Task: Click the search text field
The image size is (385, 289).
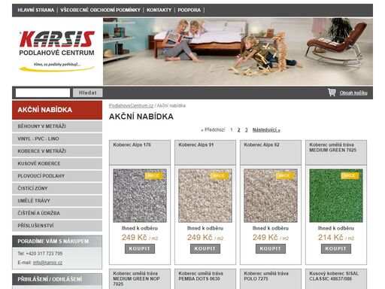Action: tap(43, 93)
